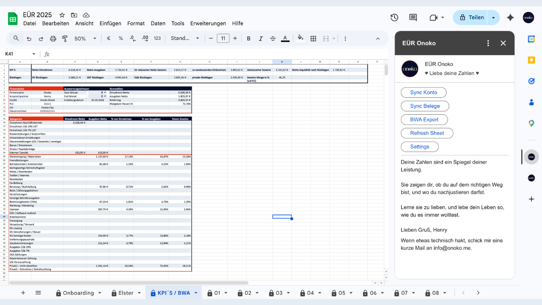Screen dimensions: 542x305
Task: Star the EÜR 2025 document
Action: (x=62, y=15)
